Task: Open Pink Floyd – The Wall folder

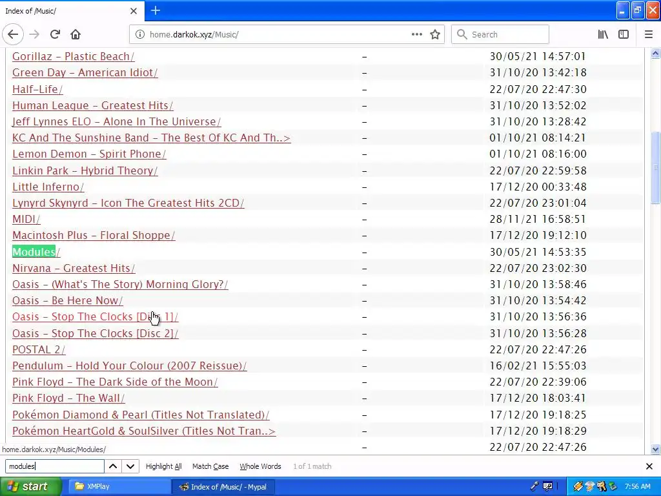Action: coord(68,398)
